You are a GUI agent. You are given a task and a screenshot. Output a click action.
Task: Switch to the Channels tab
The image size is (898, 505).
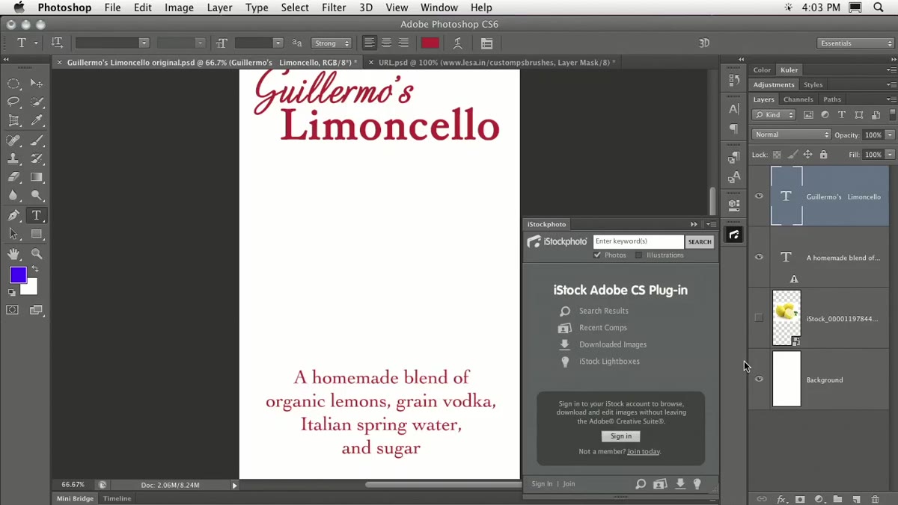[798, 99]
